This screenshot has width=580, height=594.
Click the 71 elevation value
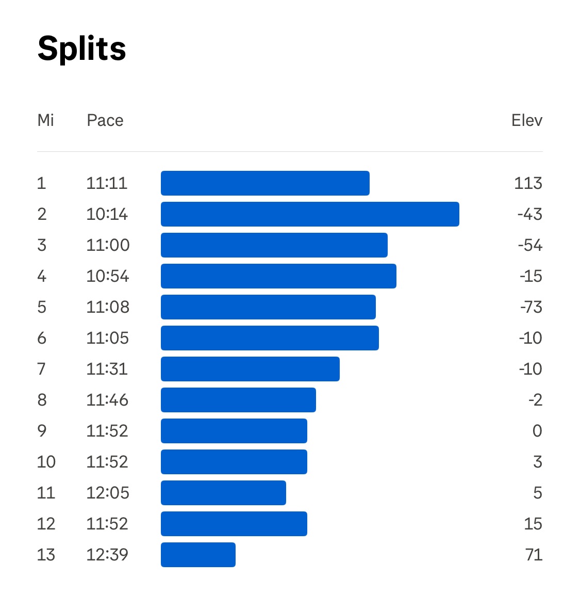[534, 555]
